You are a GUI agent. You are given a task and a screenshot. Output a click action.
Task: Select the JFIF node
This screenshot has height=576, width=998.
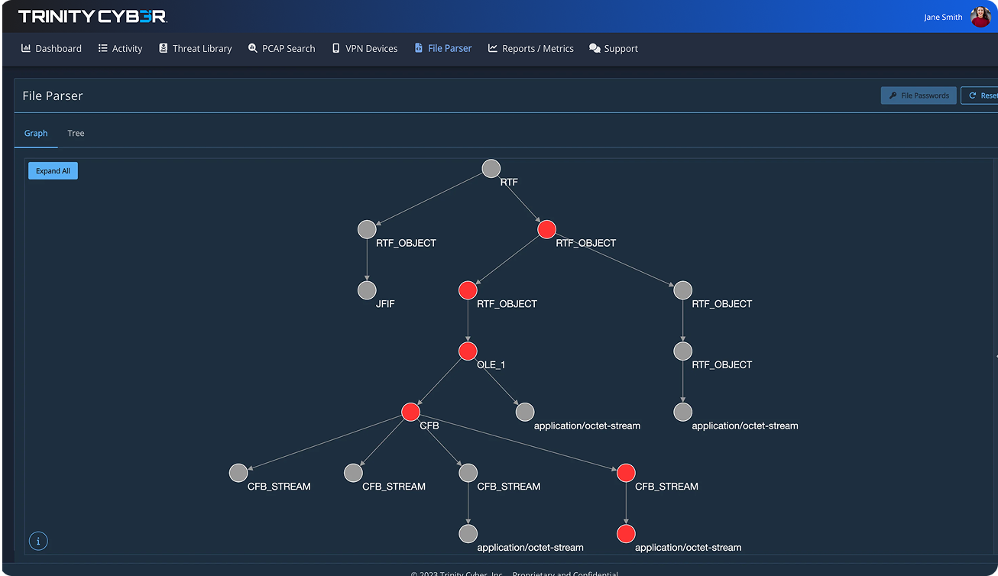[367, 290]
